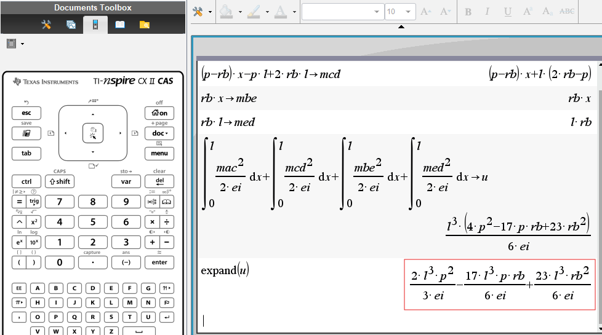The width and height of the screenshot is (602, 335).
Task: Click the Bold formatting button
Action: 468,12
